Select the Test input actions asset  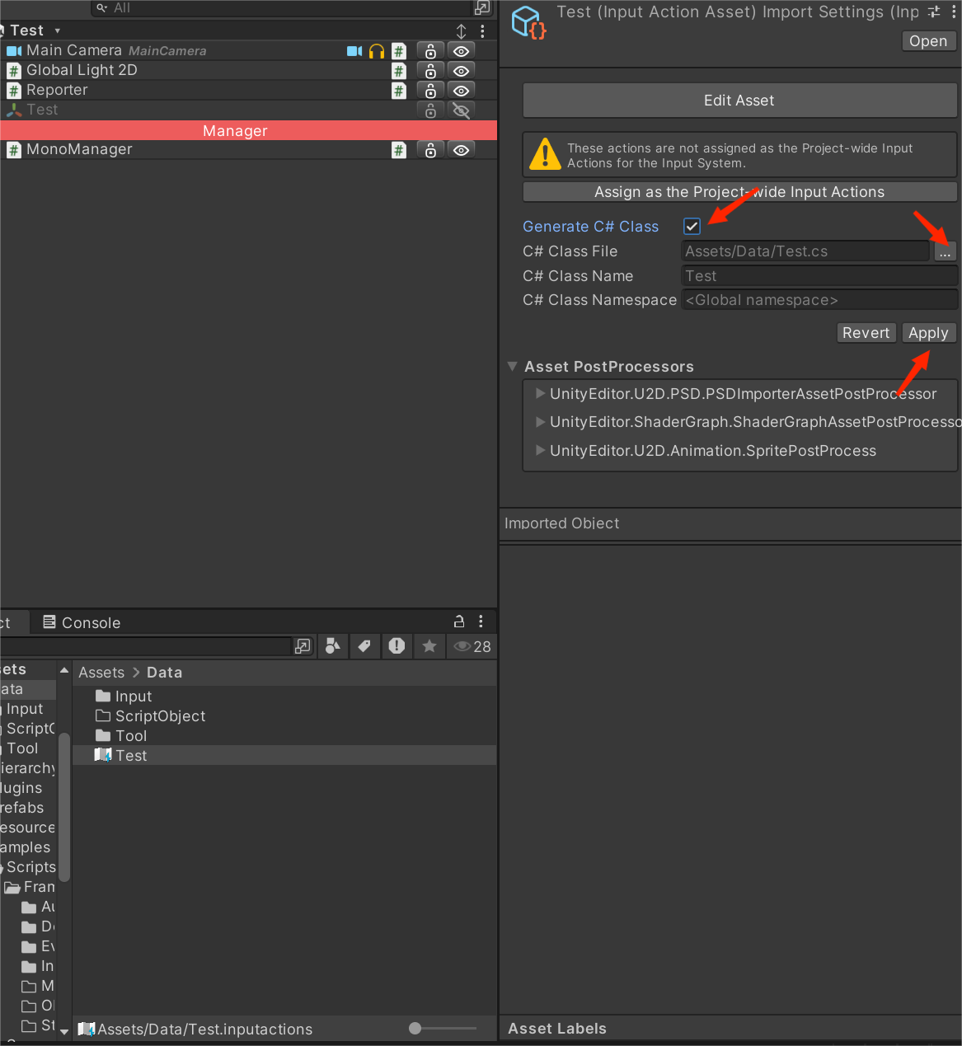pyautogui.click(x=284, y=756)
